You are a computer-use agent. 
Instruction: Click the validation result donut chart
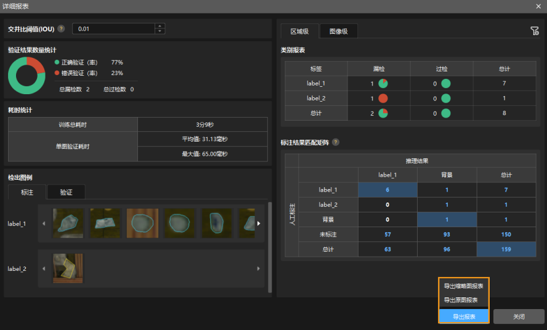[x=27, y=75]
